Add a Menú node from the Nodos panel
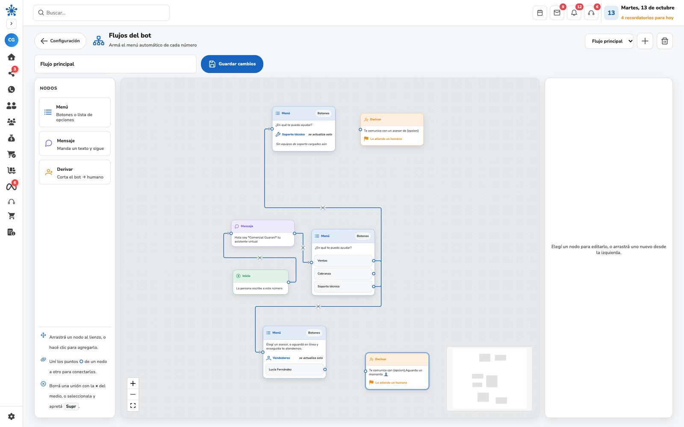Image resolution: width=684 pixels, height=427 pixels. (x=75, y=112)
